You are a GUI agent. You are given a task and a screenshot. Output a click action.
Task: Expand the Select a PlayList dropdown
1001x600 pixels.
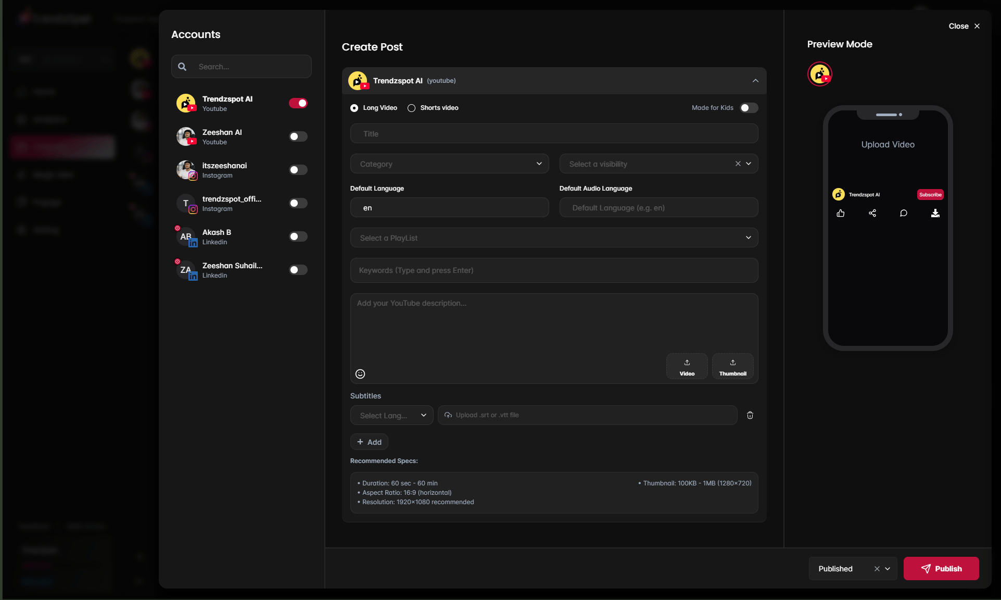(554, 238)
